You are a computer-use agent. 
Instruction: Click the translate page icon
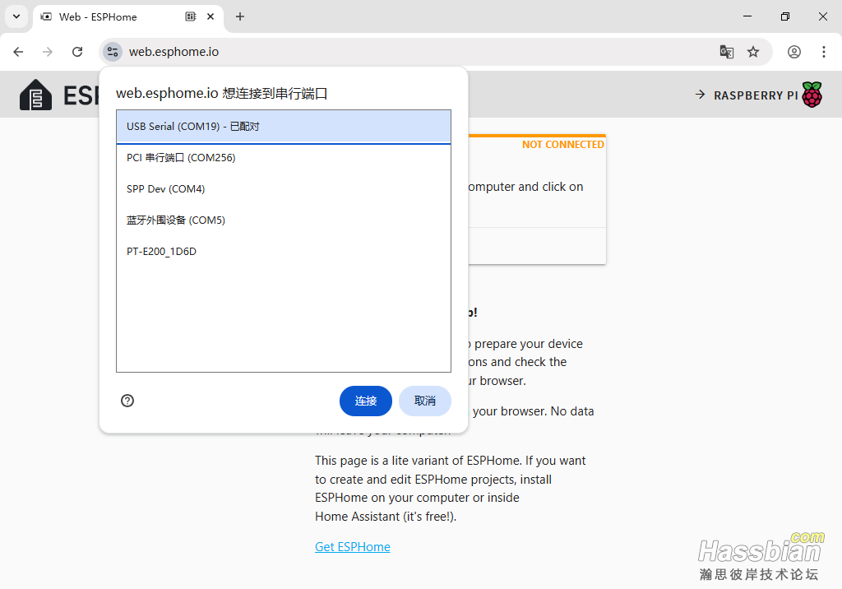[x=726, y=52]
